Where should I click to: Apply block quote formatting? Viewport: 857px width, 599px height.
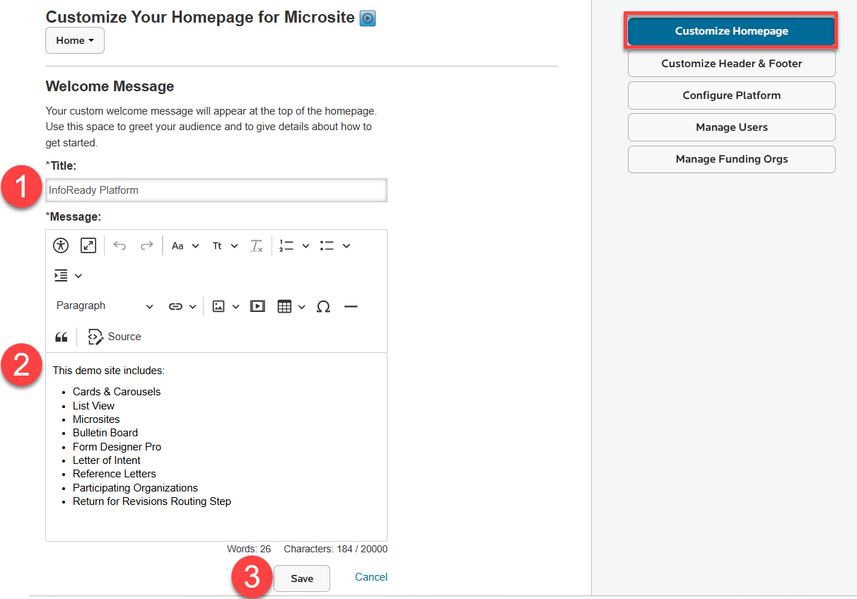[x=62, y=337]
